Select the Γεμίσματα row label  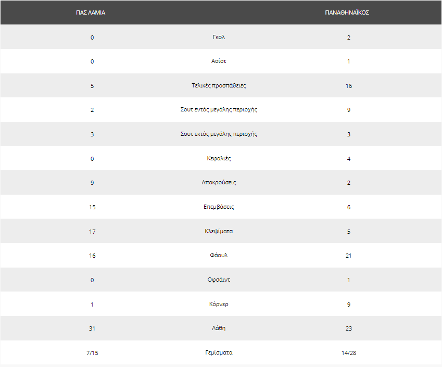tap(219, 352)
